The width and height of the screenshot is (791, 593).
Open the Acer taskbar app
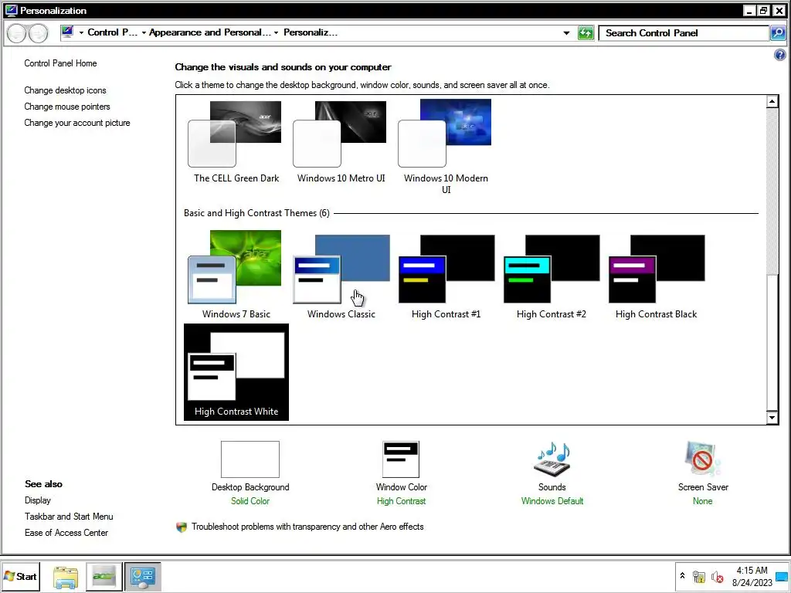[104, 576]
